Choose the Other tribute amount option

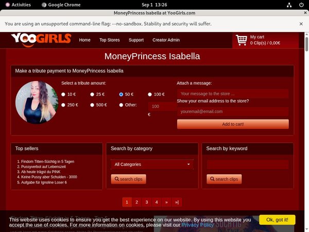click(x=122, y=105)
